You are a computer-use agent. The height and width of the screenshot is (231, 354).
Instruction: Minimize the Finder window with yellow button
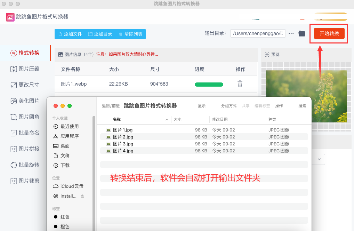(x=63, y=106)
